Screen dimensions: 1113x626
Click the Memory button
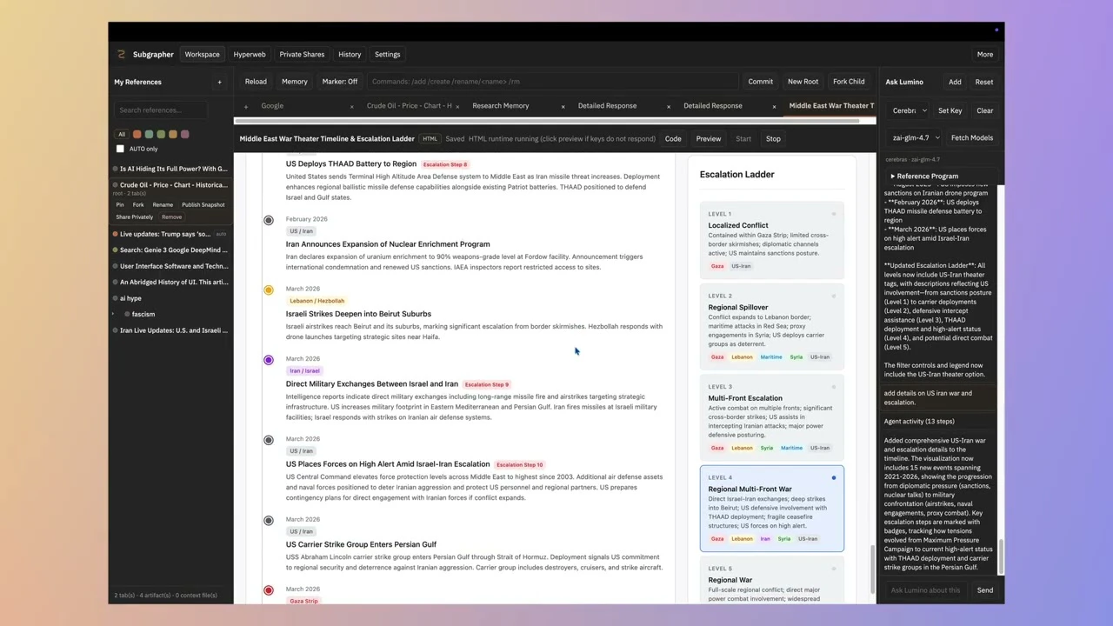coord(295,82)
